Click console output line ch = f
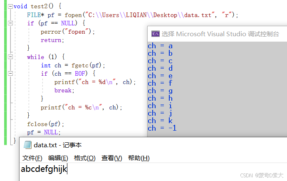The image size is (287, 181). 160,83
